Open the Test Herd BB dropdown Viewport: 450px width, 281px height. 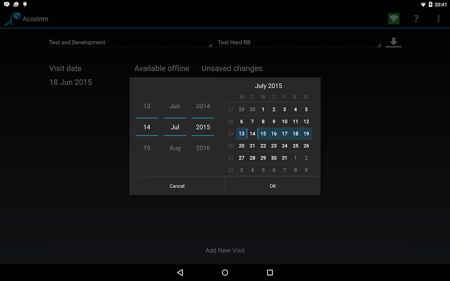click(x=298, y=42)
